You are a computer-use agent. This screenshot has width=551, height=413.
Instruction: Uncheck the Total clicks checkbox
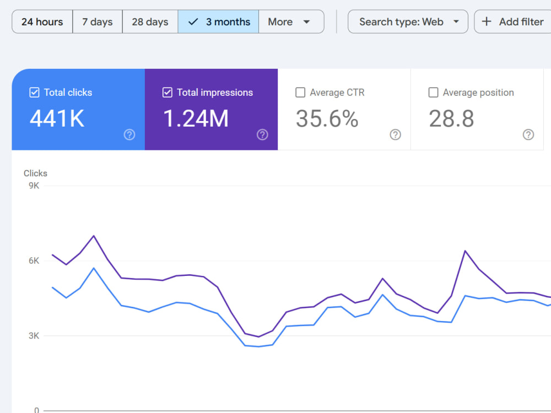34,93
